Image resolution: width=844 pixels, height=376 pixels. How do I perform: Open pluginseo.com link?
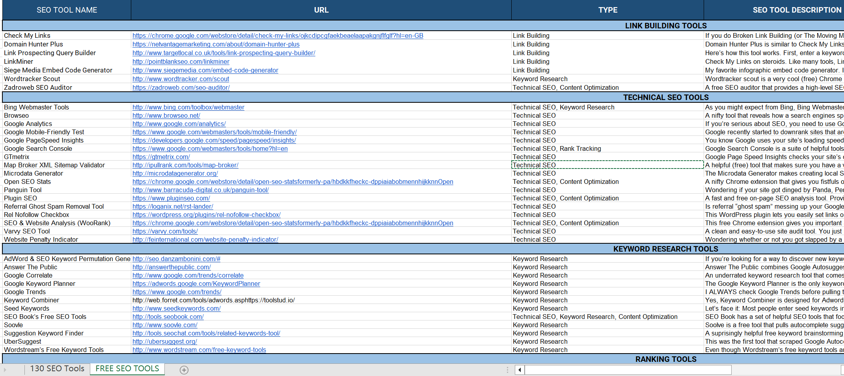coord(171,198)
